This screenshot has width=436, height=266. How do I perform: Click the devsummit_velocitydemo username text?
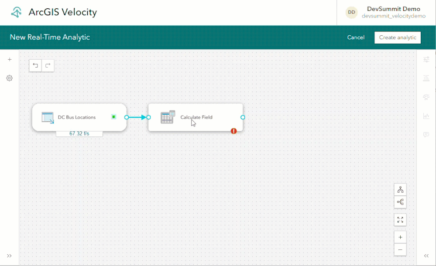394,16
